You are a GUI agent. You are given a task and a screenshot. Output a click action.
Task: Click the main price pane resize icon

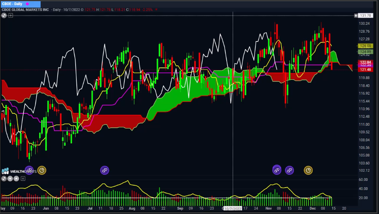(x=4, y=16)
